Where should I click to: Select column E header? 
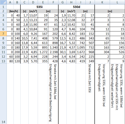click(x=43, y=2)
